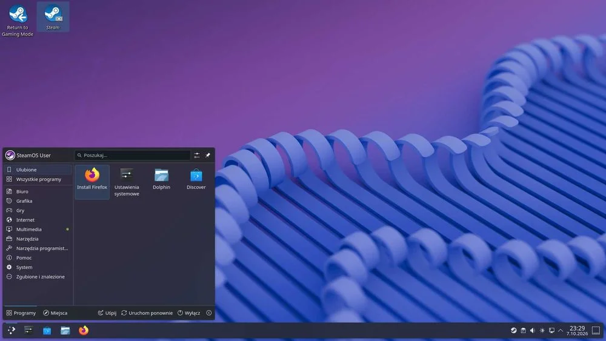Open the Return to Gaming Mode desktop shortcut
Image resolution: width=606 pixels, height=341 pixels.
18,20
